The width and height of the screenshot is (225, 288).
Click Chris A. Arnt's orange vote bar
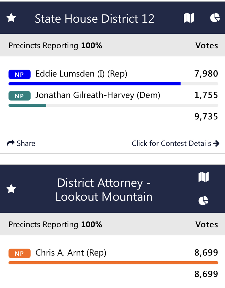click(113, 263)
